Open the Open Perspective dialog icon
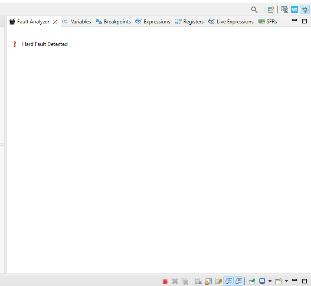The height and width of the screenshot is (286, 311). tap(271, 10)
